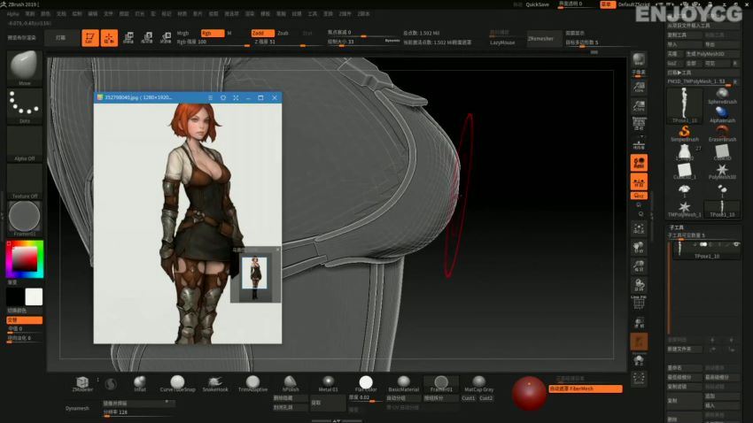Open the Texture Off selector
The image size is (753, 423).
click(x=24, y=181)
